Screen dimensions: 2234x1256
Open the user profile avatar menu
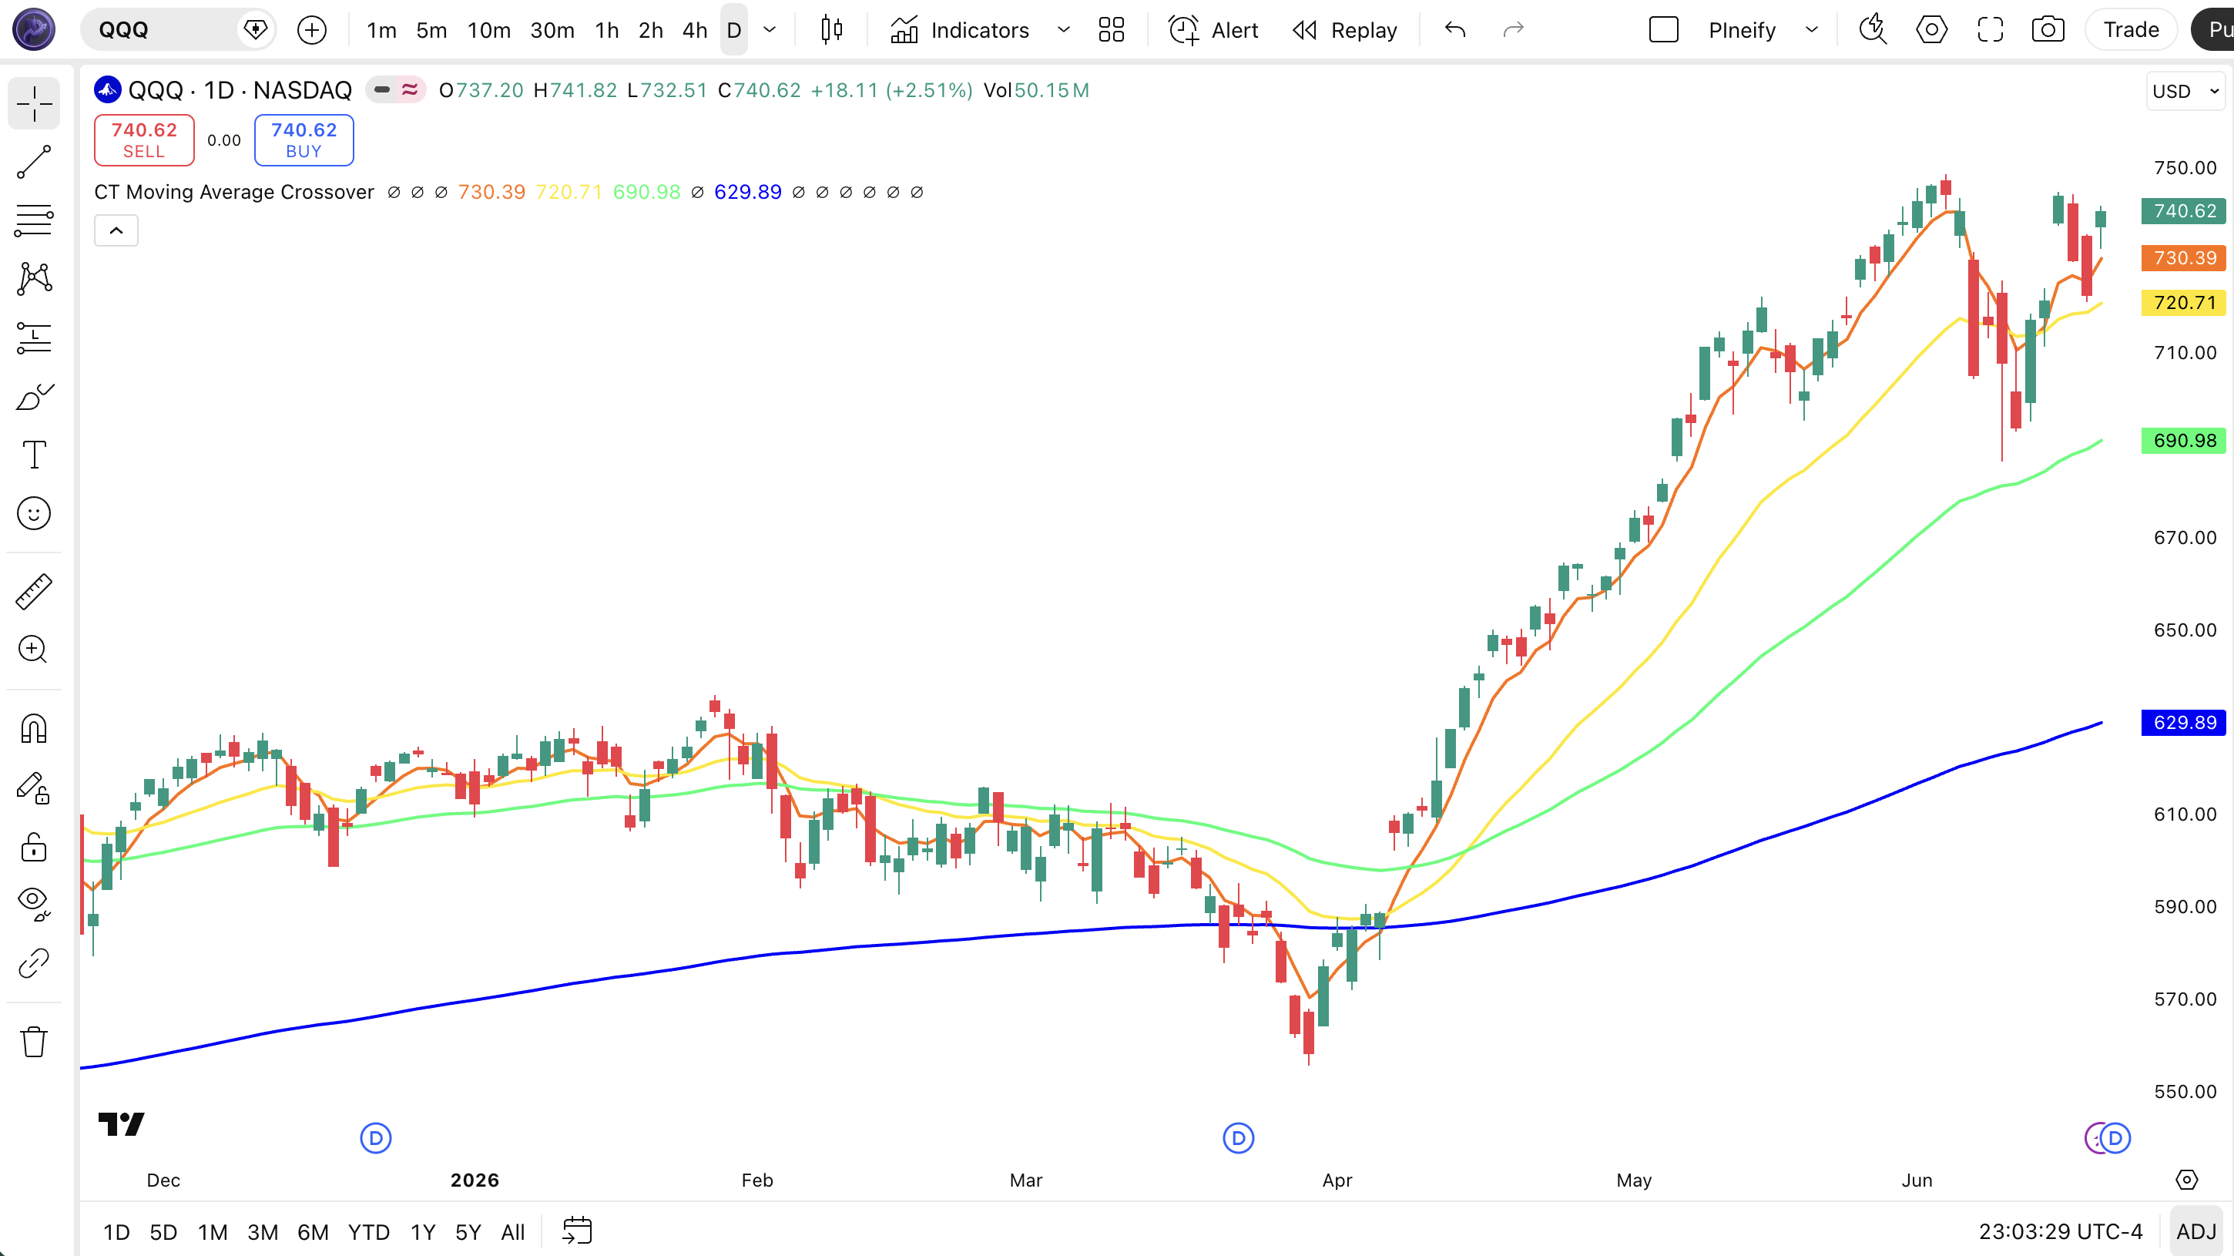[34, 29]
